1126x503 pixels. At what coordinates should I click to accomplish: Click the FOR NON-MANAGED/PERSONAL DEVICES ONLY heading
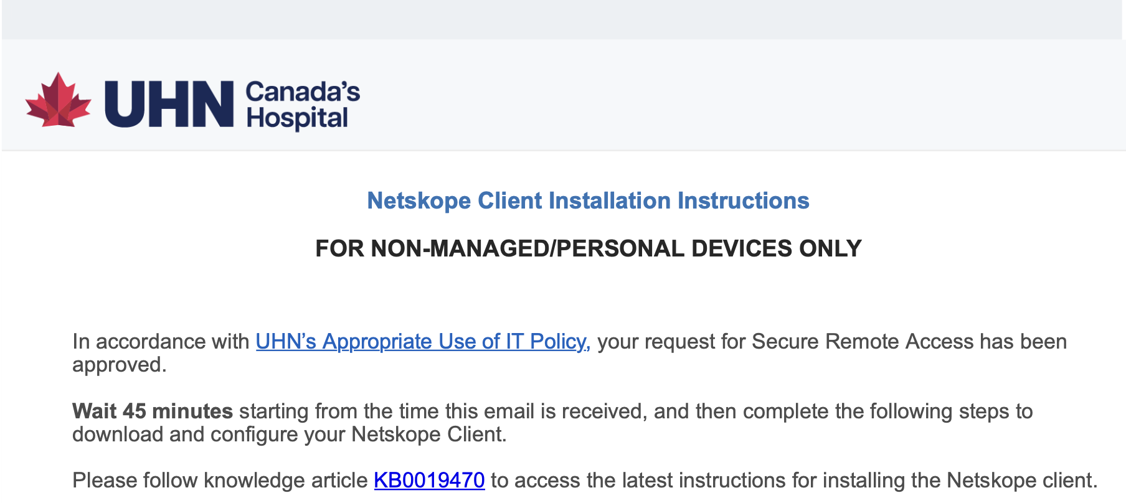point(588,249)
